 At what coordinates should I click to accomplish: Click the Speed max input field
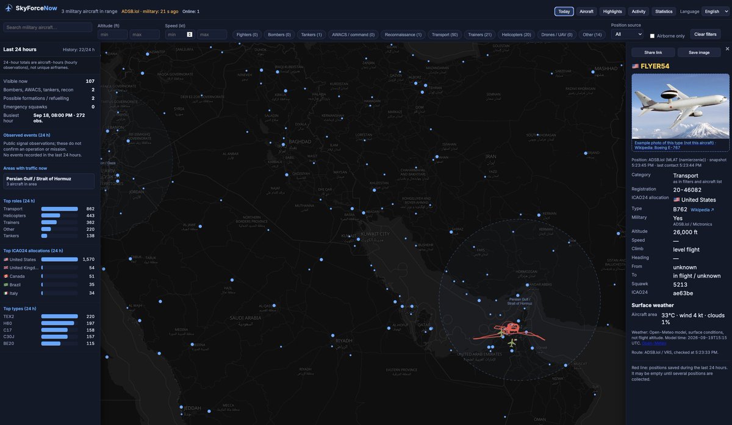[x=212, y=35]
